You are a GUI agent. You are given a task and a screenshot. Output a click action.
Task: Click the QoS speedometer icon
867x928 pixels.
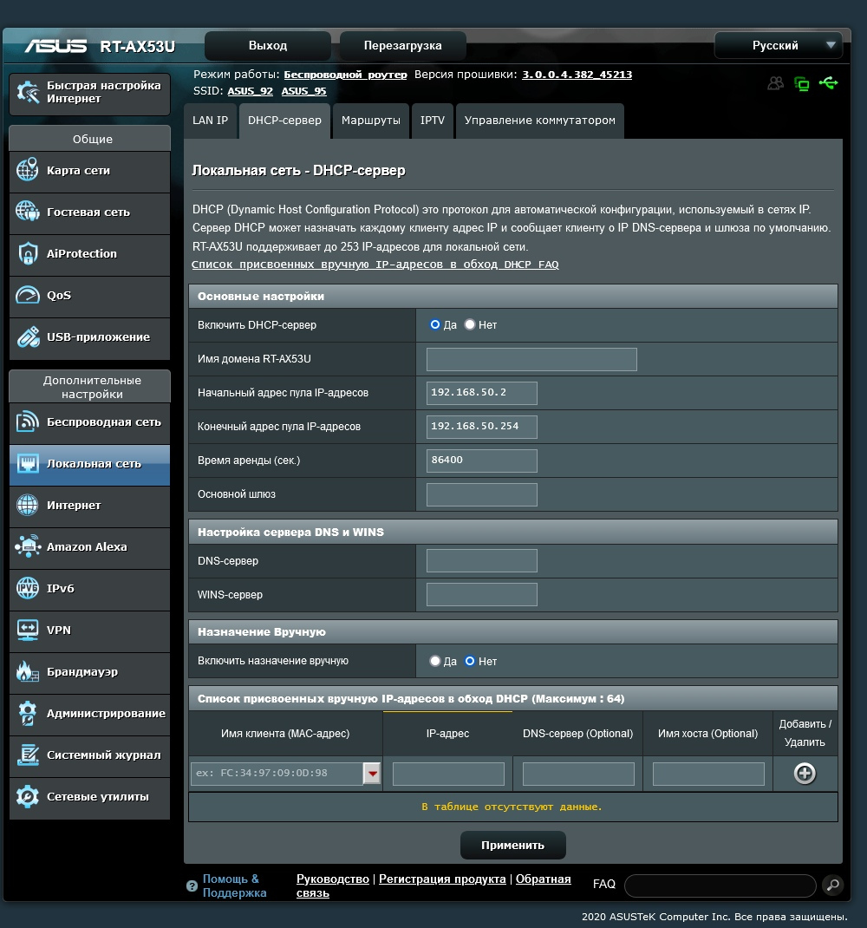pos(28,296)
